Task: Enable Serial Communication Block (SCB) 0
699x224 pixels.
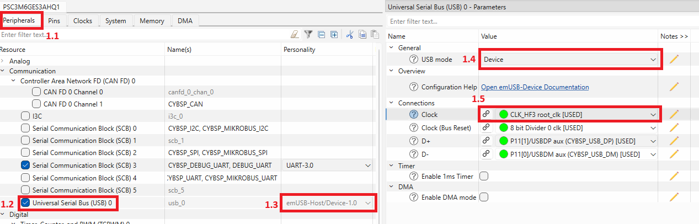Action: (25, 128)
